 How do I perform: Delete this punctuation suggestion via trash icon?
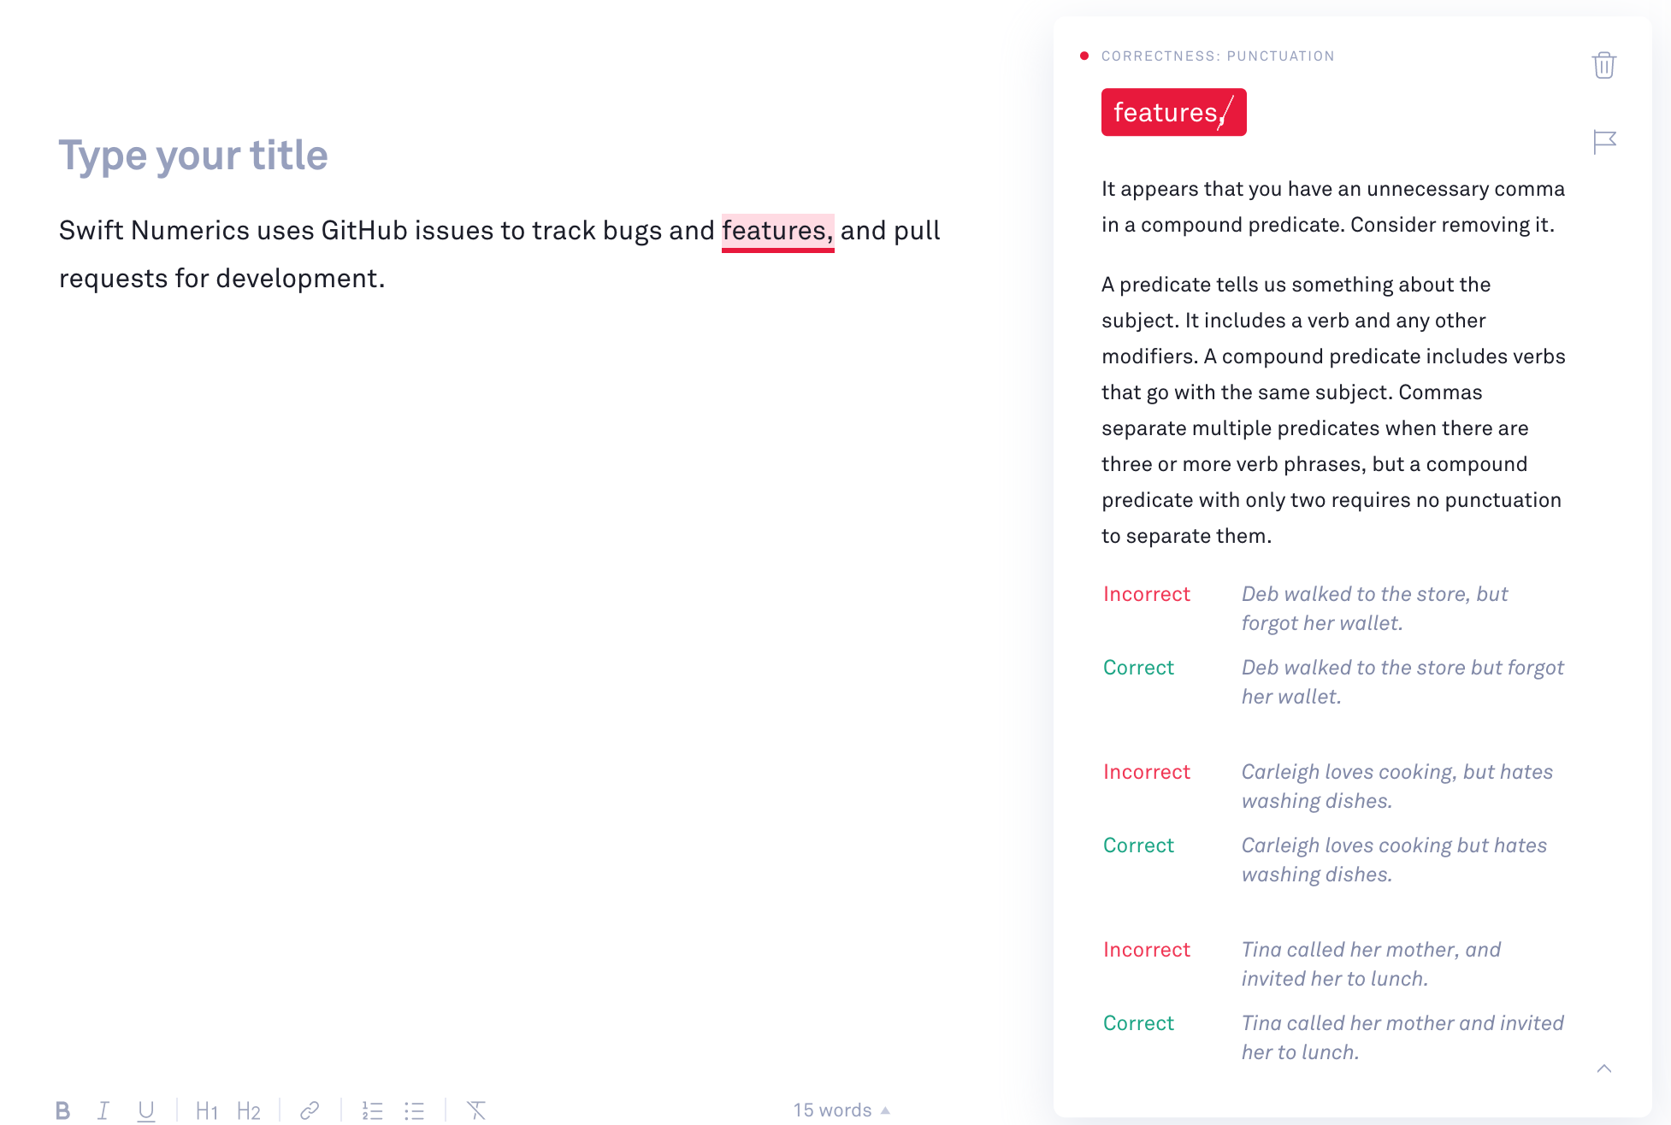1604,65
